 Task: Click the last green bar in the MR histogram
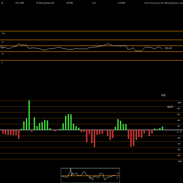coord(163,128)
